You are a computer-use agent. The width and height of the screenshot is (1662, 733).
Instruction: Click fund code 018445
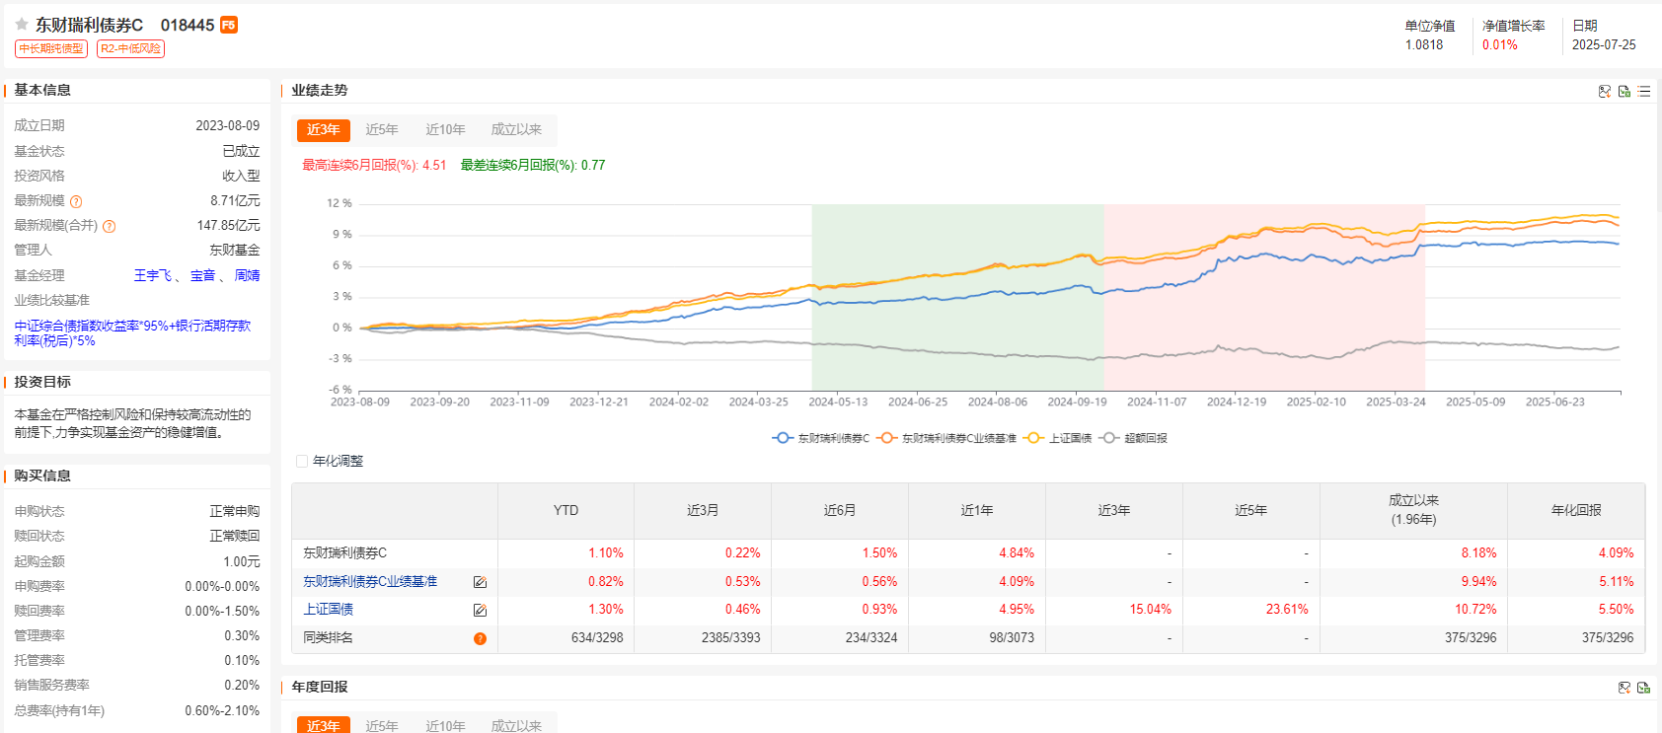coord(188,25)
